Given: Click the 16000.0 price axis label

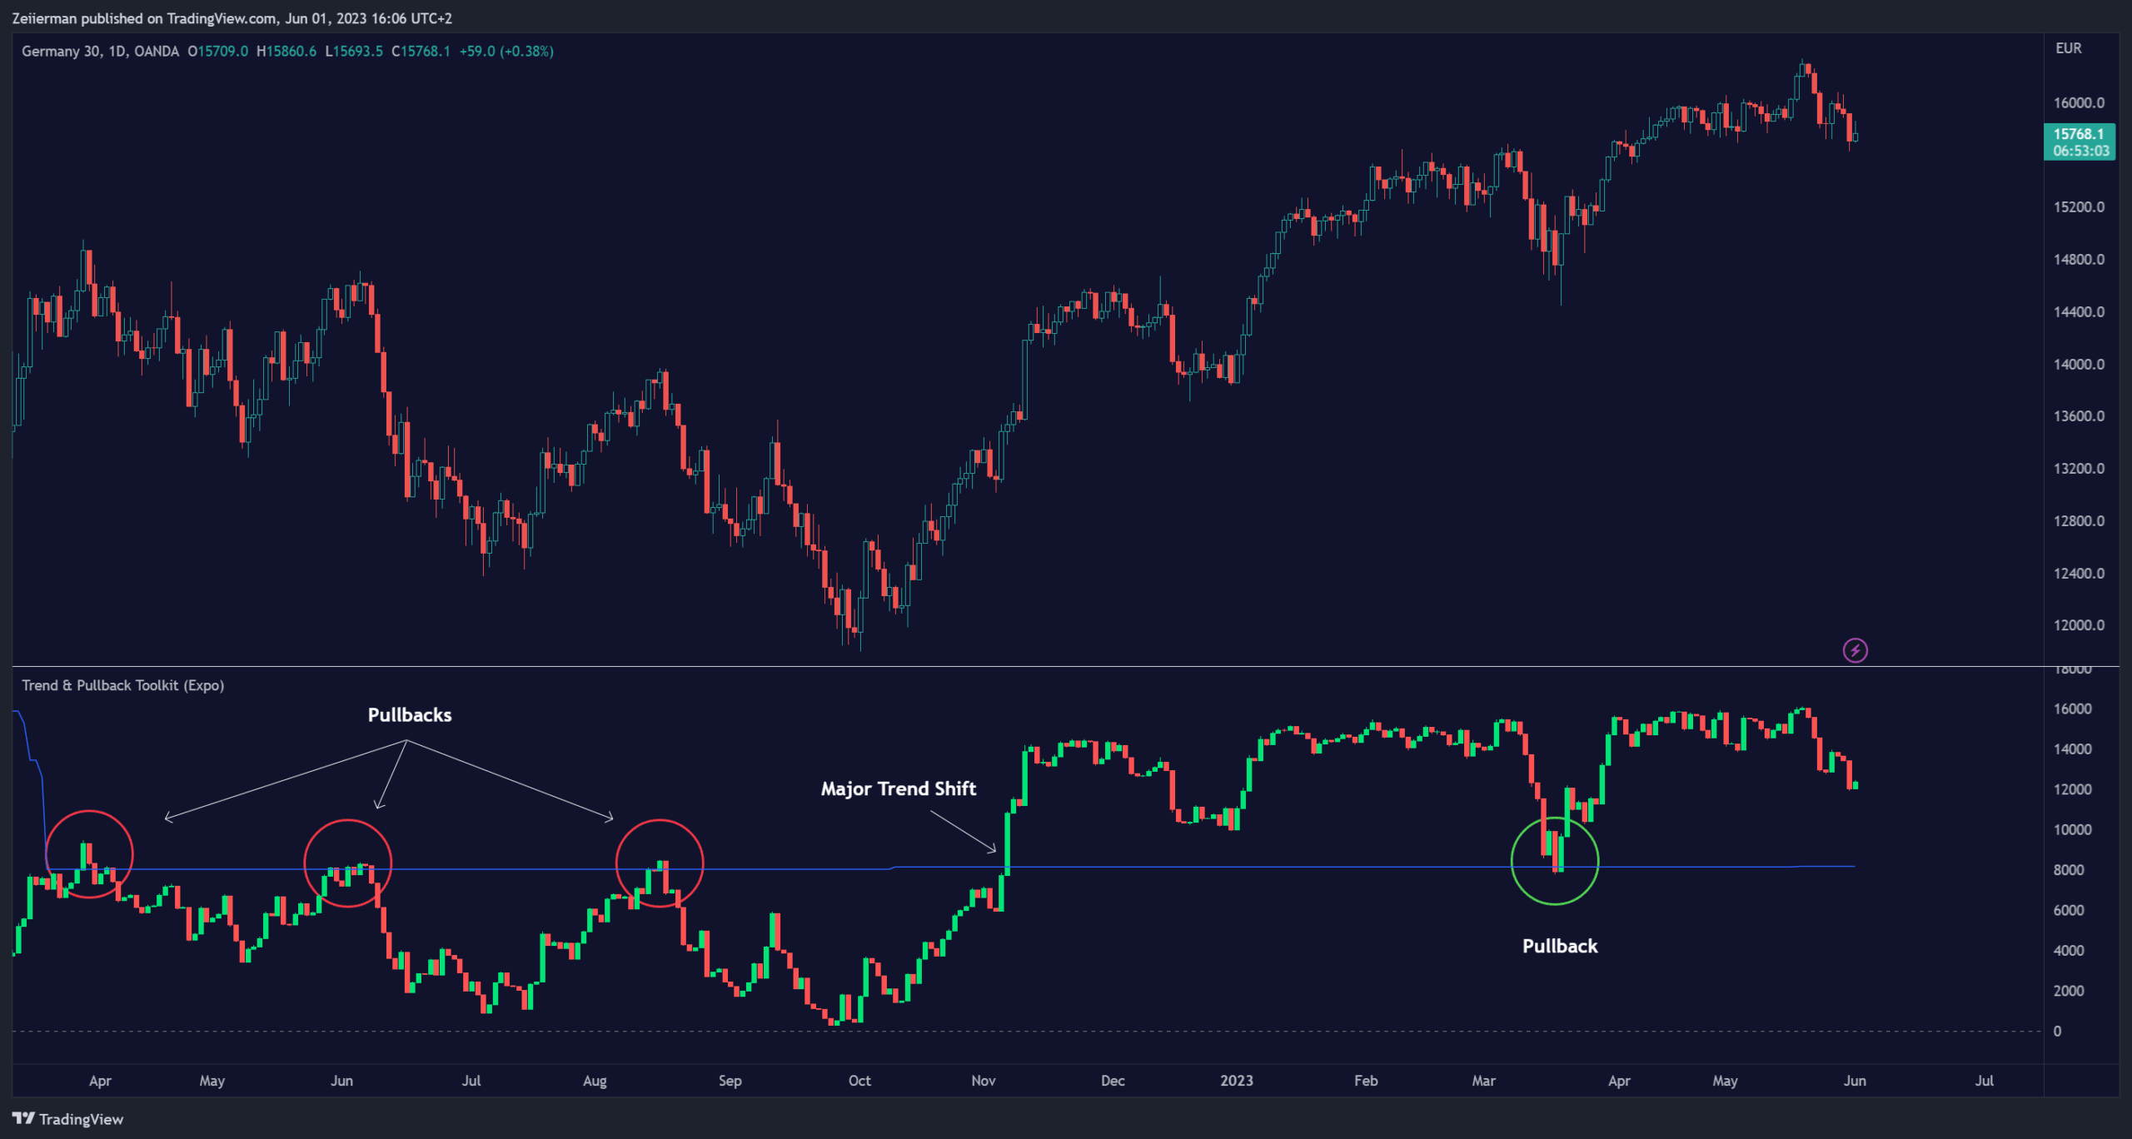Looking at the screenshot, I should 2079,103.
